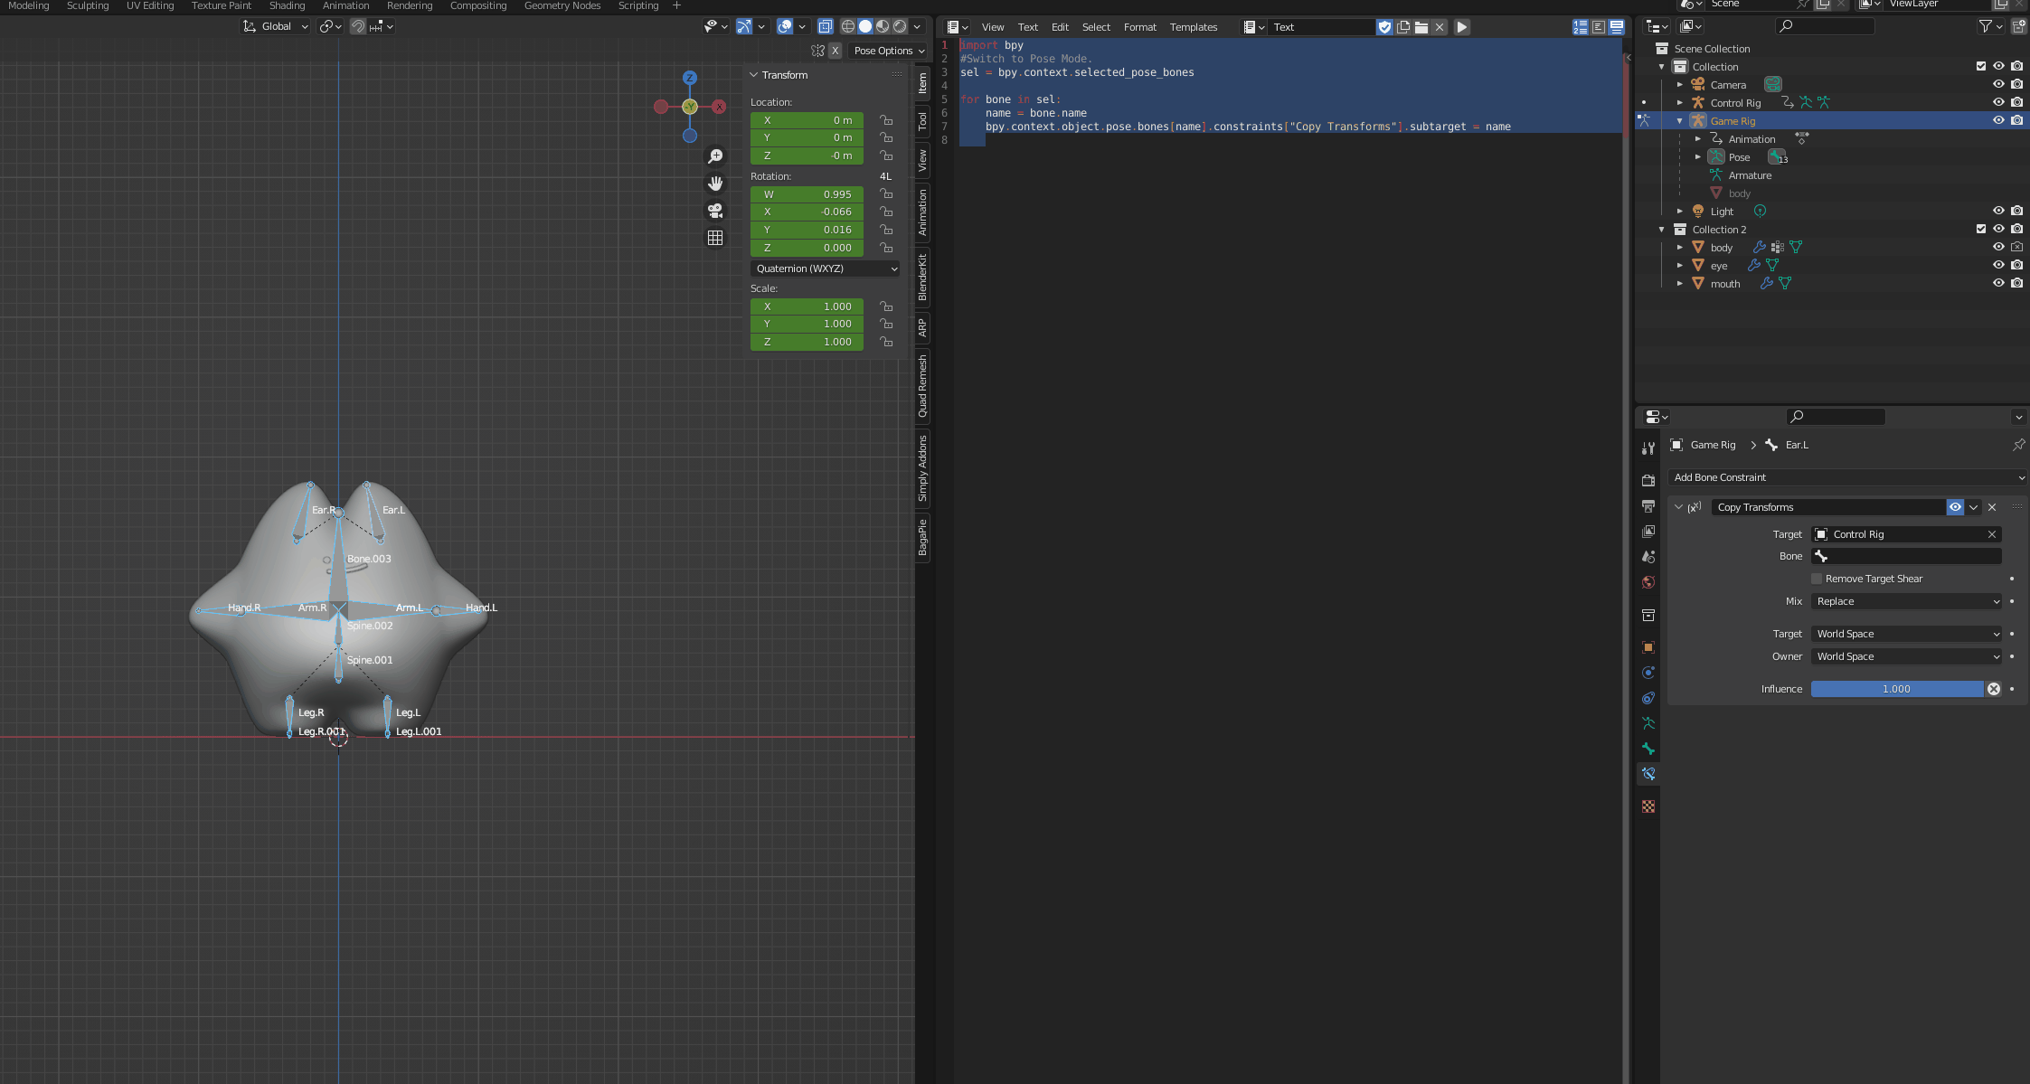Collapse the Collection 2 tree
The image size is (2030, 1084).
pos(1661,230)
